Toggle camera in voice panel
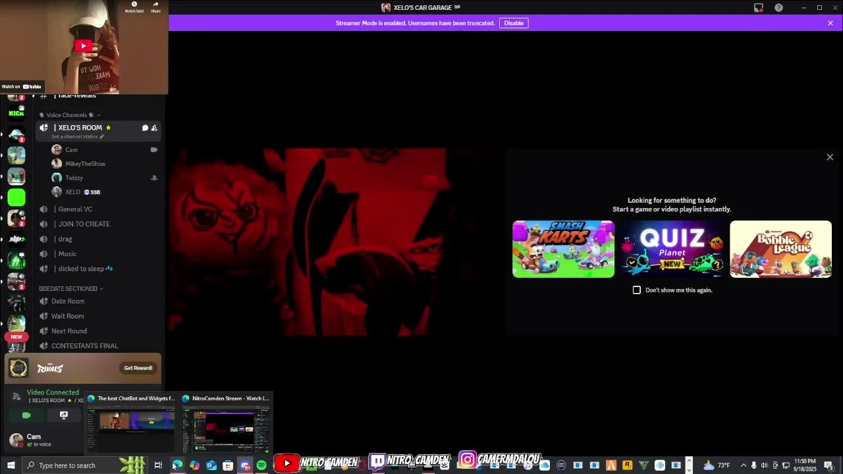This screenshot has width=843, height=474. (26, 415)
